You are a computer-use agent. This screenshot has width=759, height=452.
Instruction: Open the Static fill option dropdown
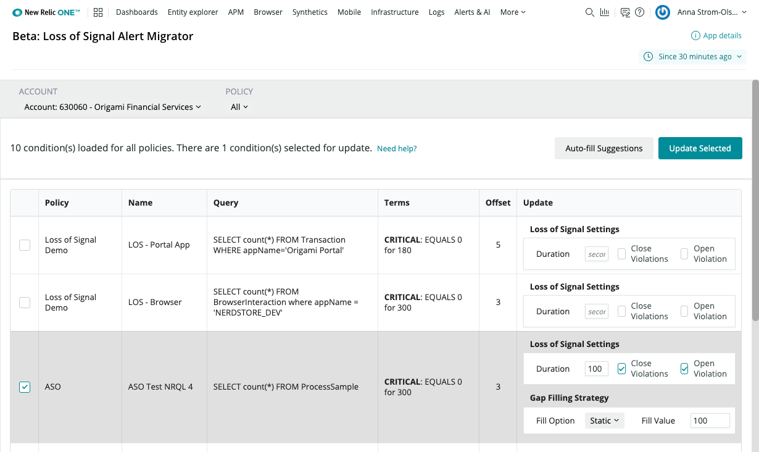[x=604, y=421]
